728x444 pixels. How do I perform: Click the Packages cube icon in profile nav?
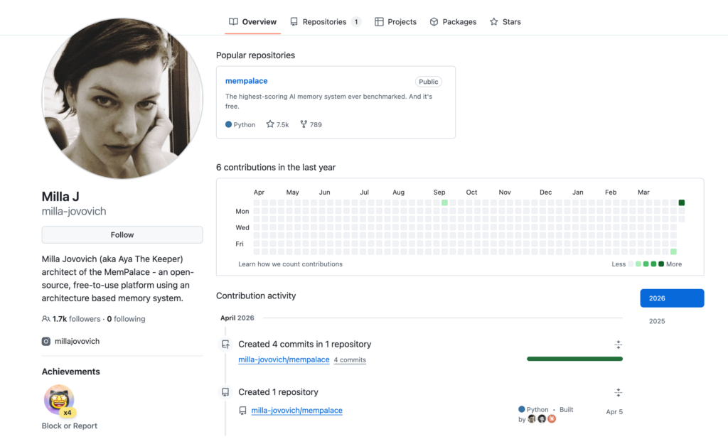click(433, 21)
